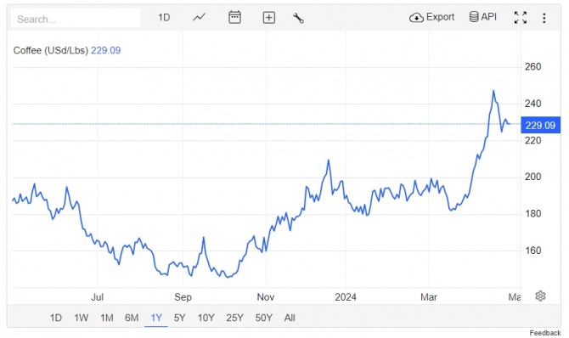Choose the 5Y time range
This screenshot has height=338, width=569.
pyautogui.click(x=180, y=318)
